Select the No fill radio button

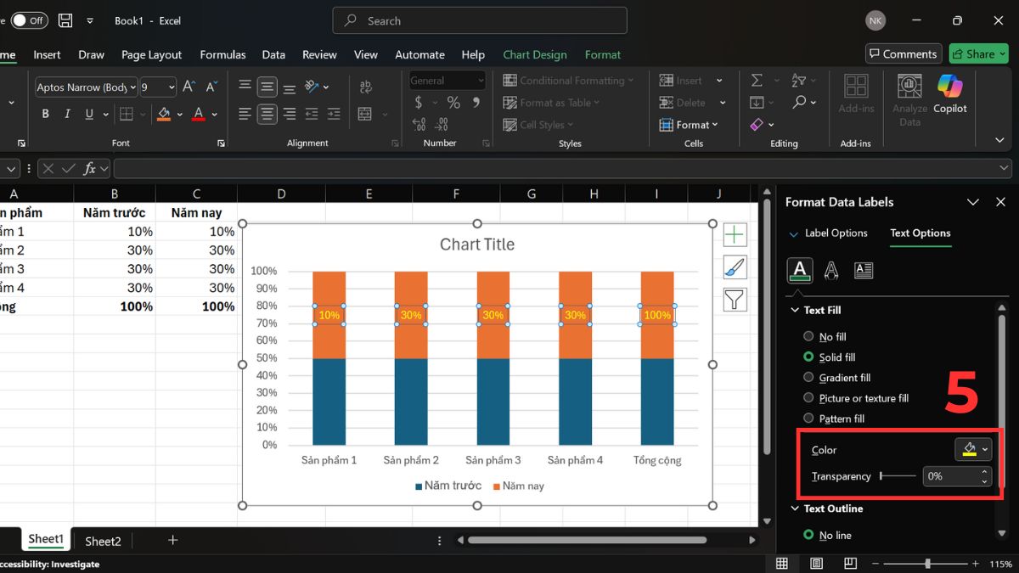click(x=808, y=337)
